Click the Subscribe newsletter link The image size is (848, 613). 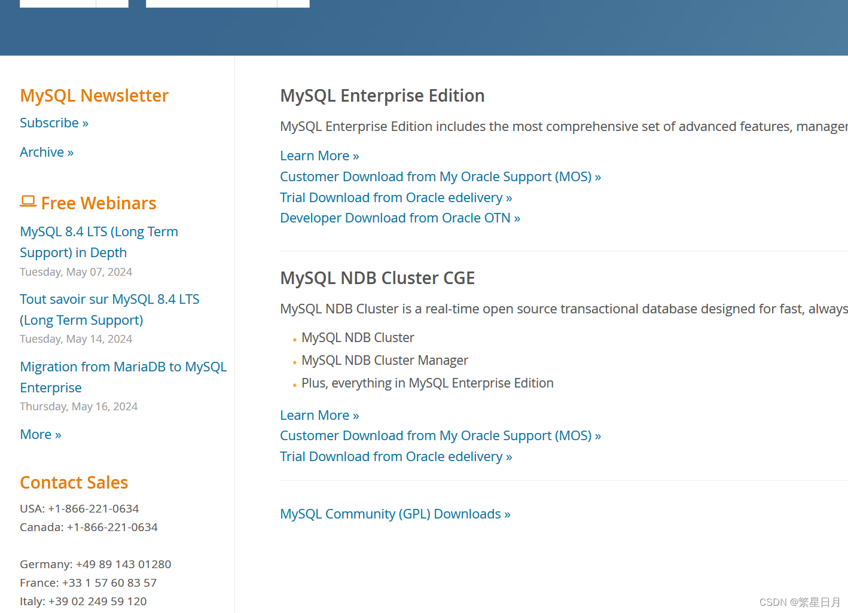click(x=54, y=123)
